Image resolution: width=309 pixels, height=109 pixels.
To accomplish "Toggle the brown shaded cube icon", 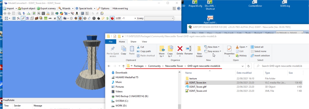I will [80, 18].
